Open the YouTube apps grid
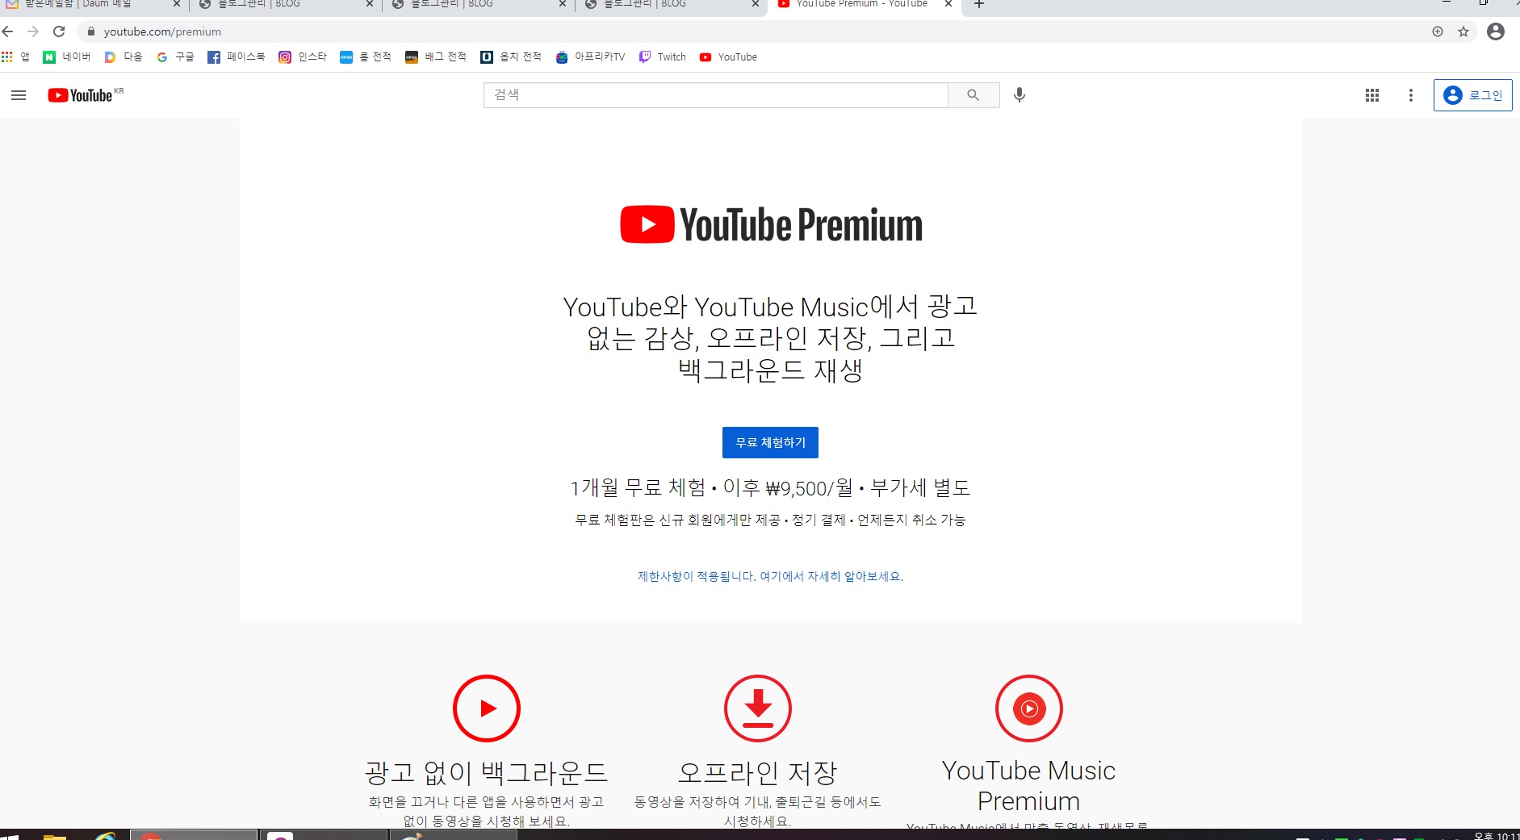 click(1372, 95)
